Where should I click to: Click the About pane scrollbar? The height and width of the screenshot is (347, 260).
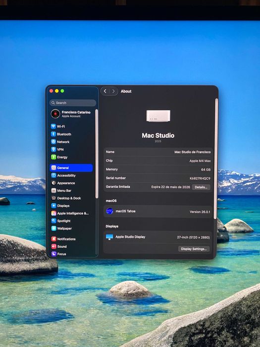(216, 159)
